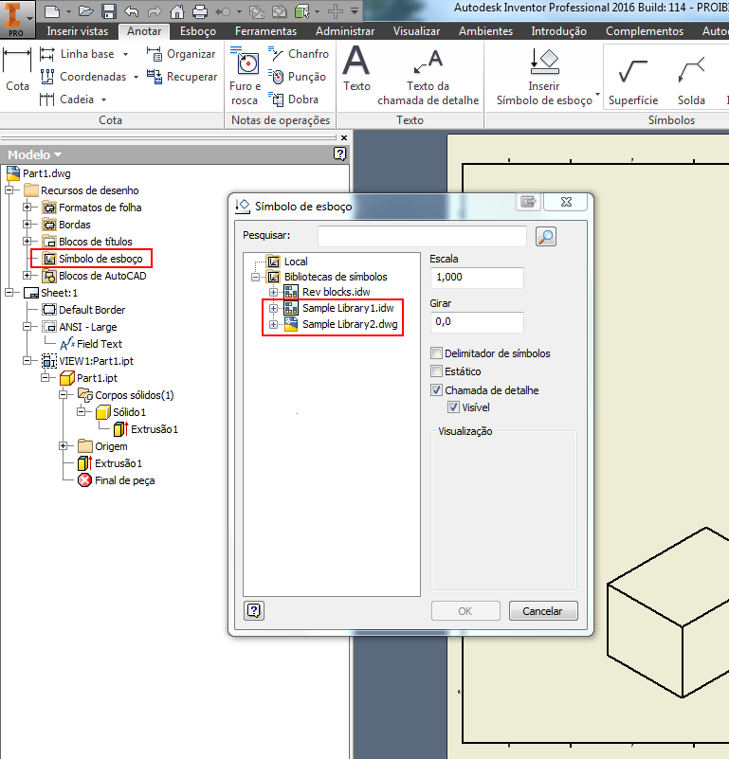729x759 pixels.
Task: Open the Ferramentas ribbon tab
Action: 265,31
